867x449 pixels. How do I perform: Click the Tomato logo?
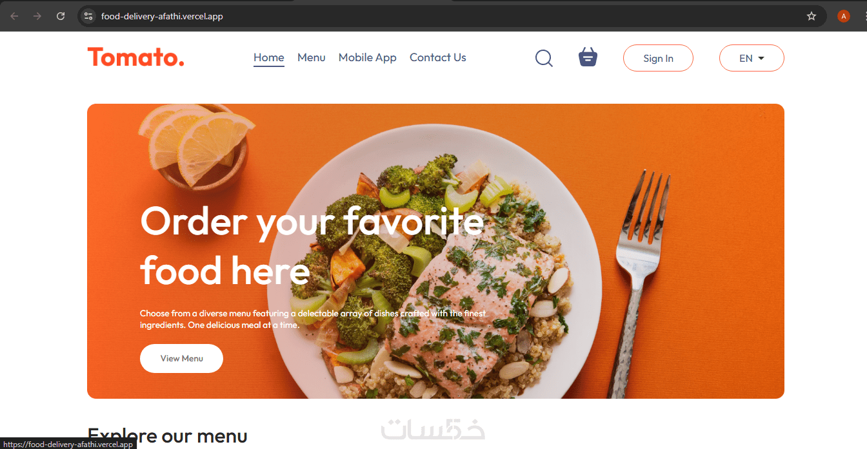pos(136,57)
